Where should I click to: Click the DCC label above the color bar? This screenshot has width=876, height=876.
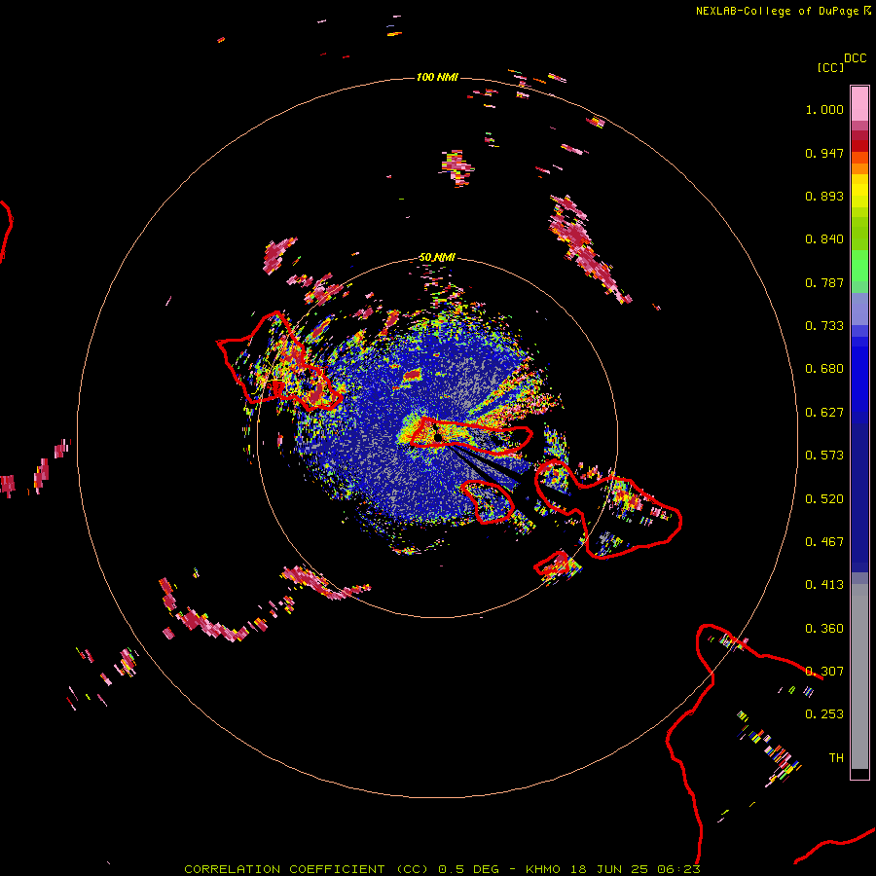coord(856,58)
